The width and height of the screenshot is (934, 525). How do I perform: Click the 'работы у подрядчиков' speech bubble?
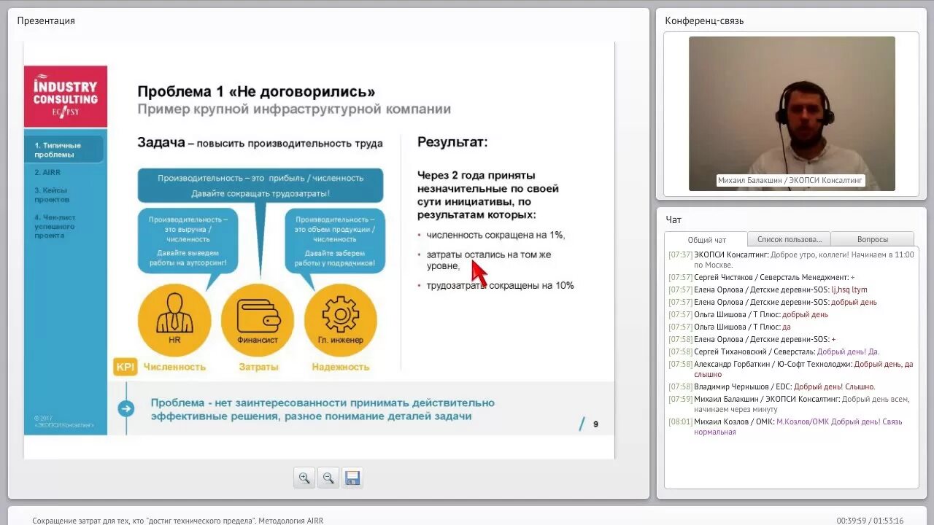click(x=335, y=240)
